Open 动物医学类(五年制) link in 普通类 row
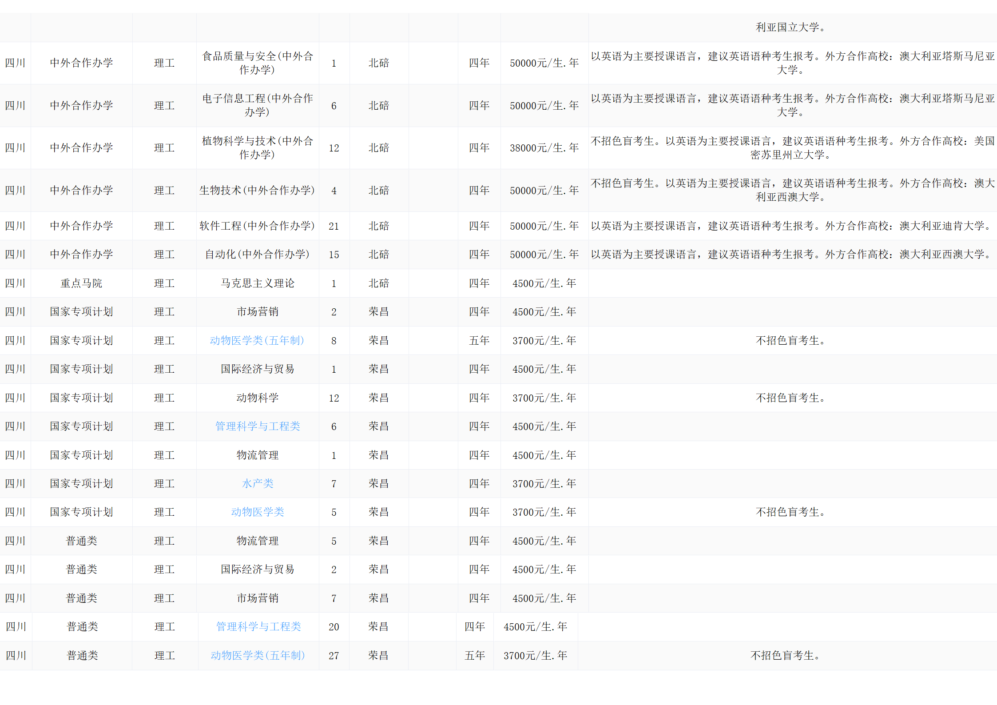The height and width of the screenshot is (705, 997). point(258,655)
